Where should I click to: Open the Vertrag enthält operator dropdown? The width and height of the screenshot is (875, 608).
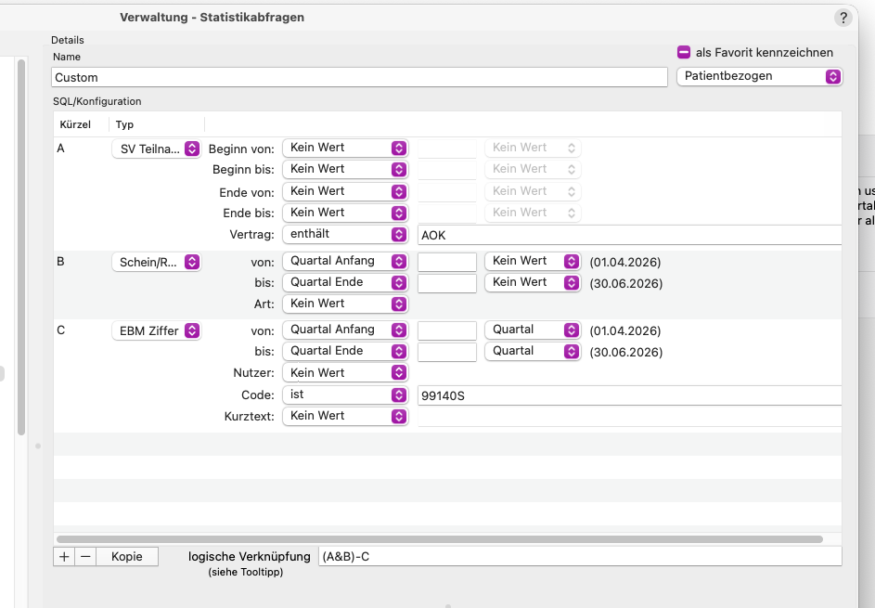[x=345, y=234]
